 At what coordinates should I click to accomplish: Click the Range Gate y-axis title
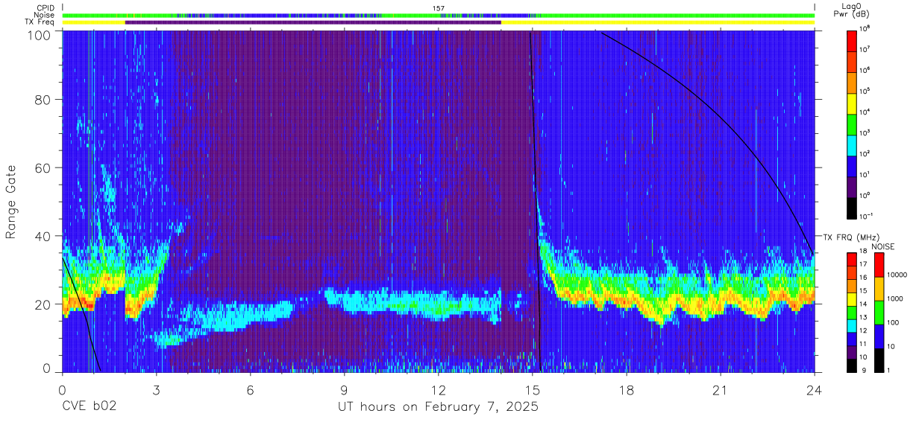pos(11,202)
